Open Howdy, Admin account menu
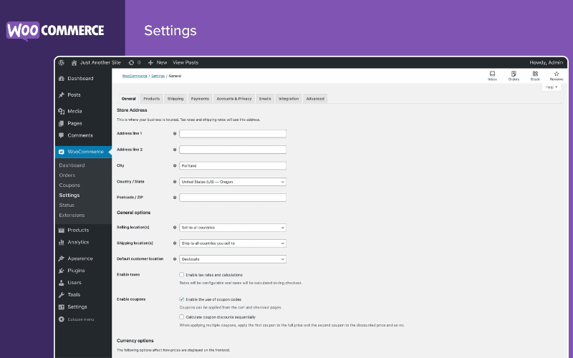 pyautogui.click(x=546, y=63)
